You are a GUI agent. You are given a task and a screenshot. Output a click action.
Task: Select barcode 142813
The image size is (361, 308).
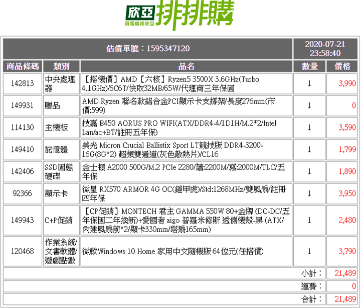coord(23,83)
